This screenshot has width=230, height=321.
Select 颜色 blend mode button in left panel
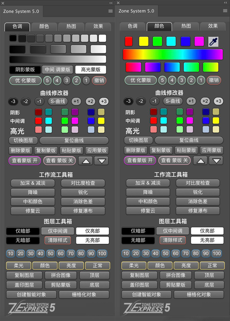(45, 266)
